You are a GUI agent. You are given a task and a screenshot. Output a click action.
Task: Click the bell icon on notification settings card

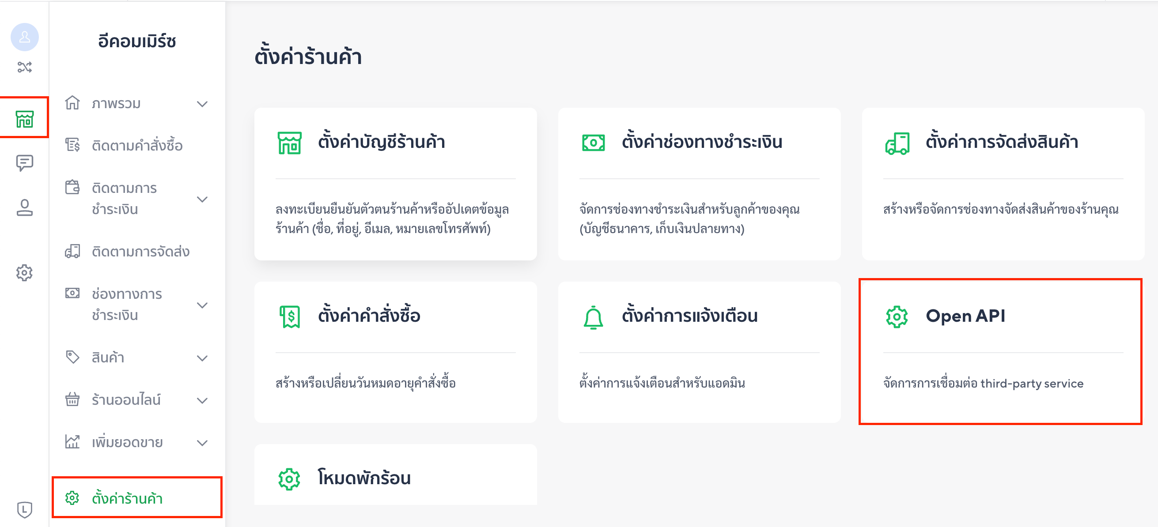[x=593, y=317]
